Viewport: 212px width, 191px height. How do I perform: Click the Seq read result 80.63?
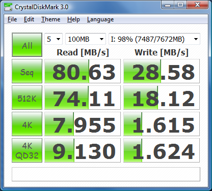83,71
